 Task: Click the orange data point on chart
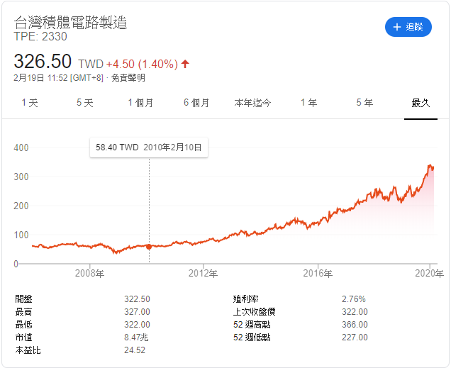(149, 247)
